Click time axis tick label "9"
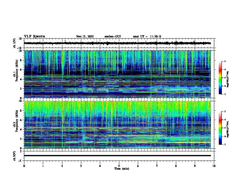Viewport: 241px width, 186px height. (195, 166)
